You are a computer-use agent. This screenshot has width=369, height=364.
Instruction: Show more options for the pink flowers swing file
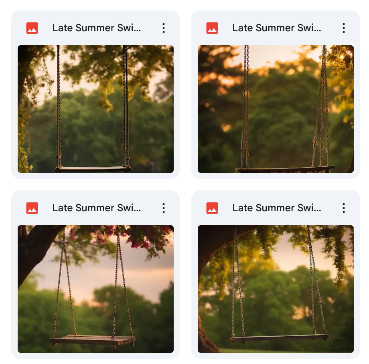tap(164, 208)
